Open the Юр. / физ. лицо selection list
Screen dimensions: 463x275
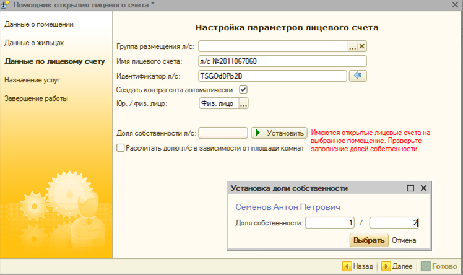(x=243, y=104)
